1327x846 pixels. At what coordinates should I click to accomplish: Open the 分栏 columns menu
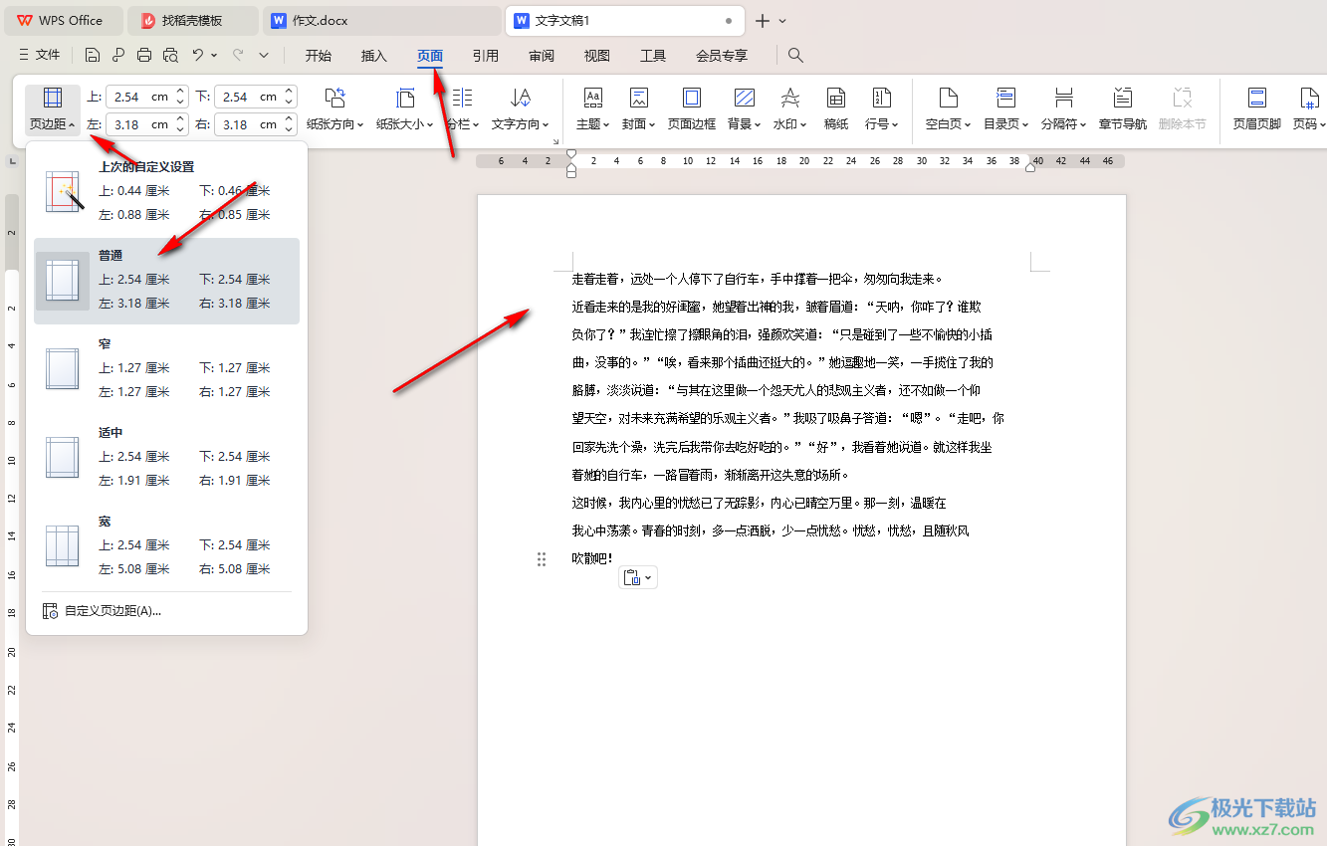click(463, 110)
